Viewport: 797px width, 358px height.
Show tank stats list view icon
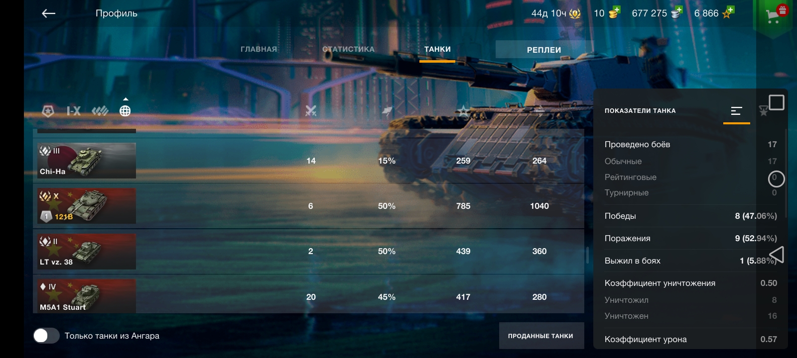point(737,111)
